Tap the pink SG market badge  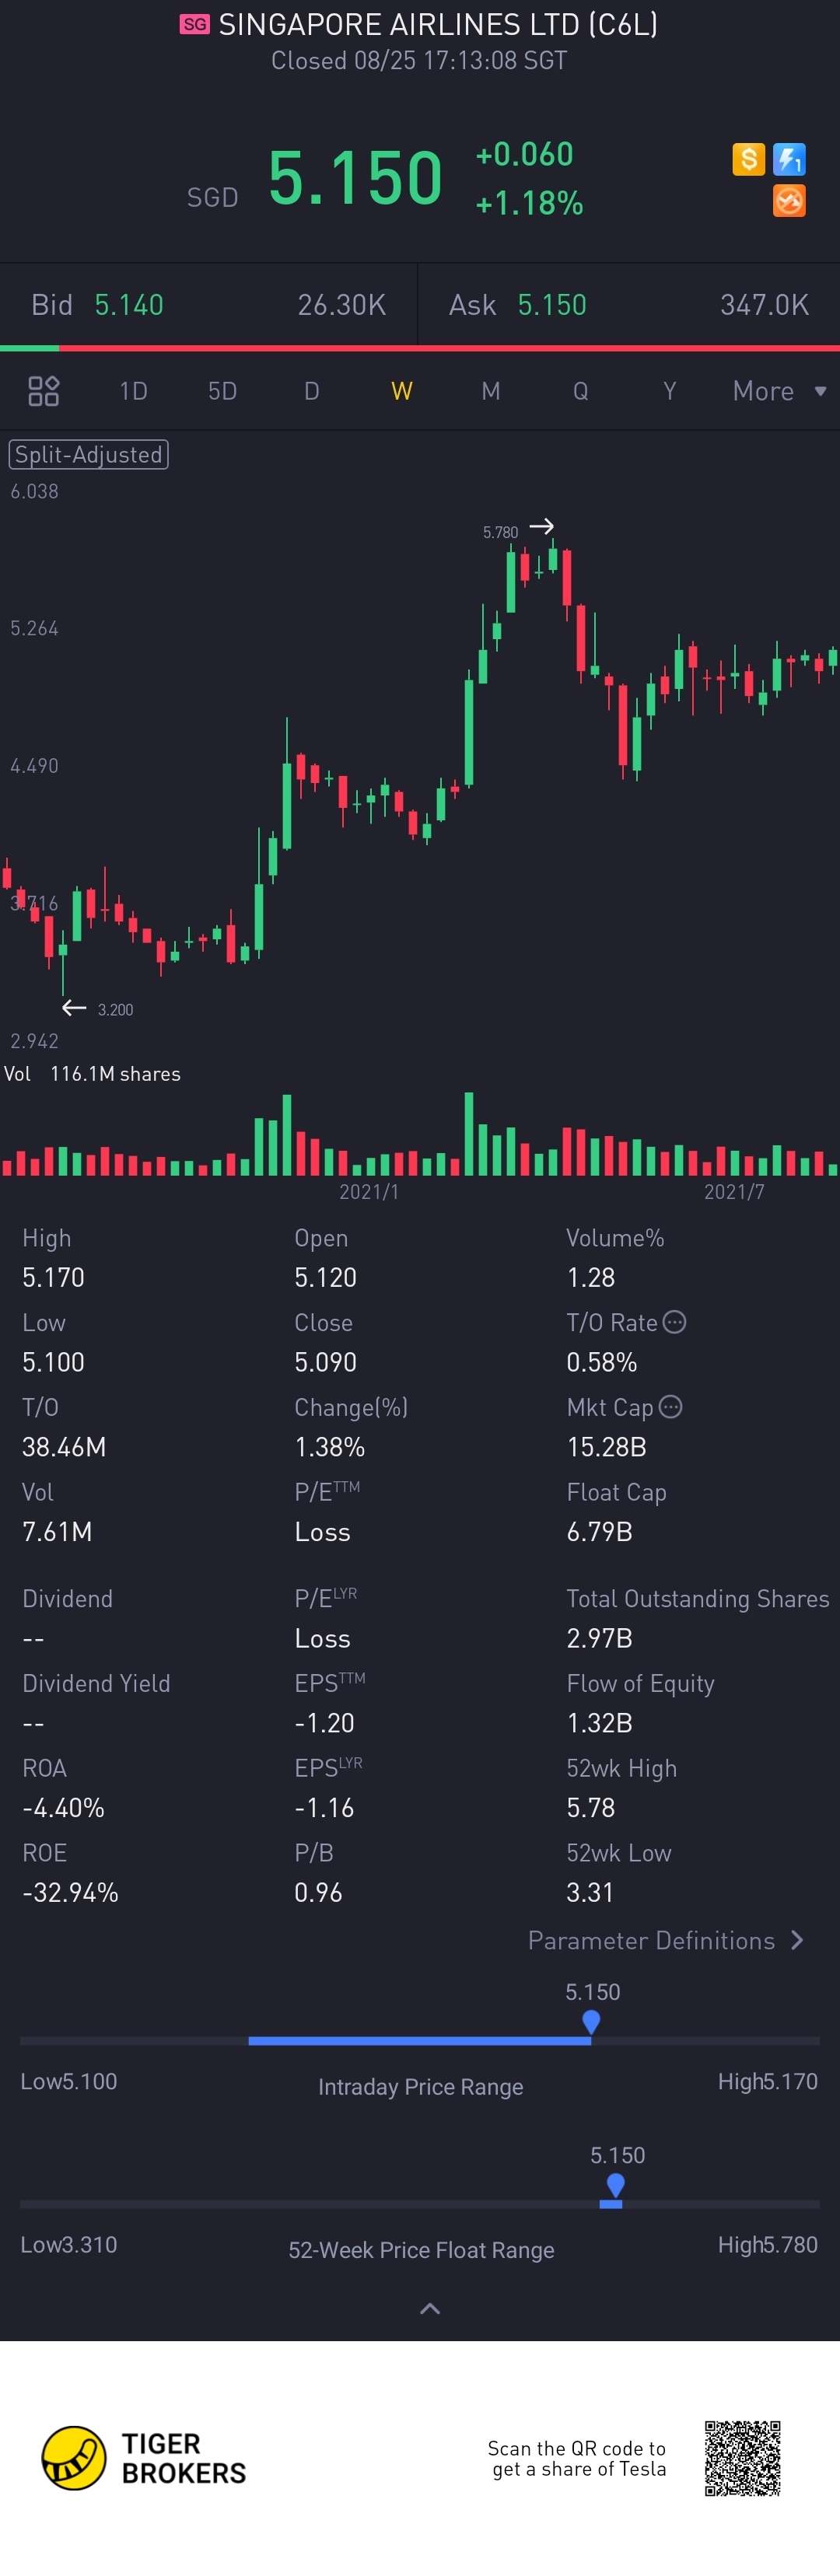[195, 24]
